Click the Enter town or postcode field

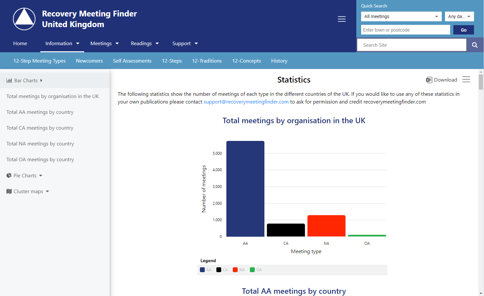405,30
